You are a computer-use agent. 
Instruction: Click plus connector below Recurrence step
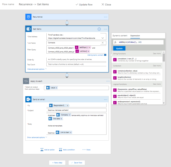67,22
